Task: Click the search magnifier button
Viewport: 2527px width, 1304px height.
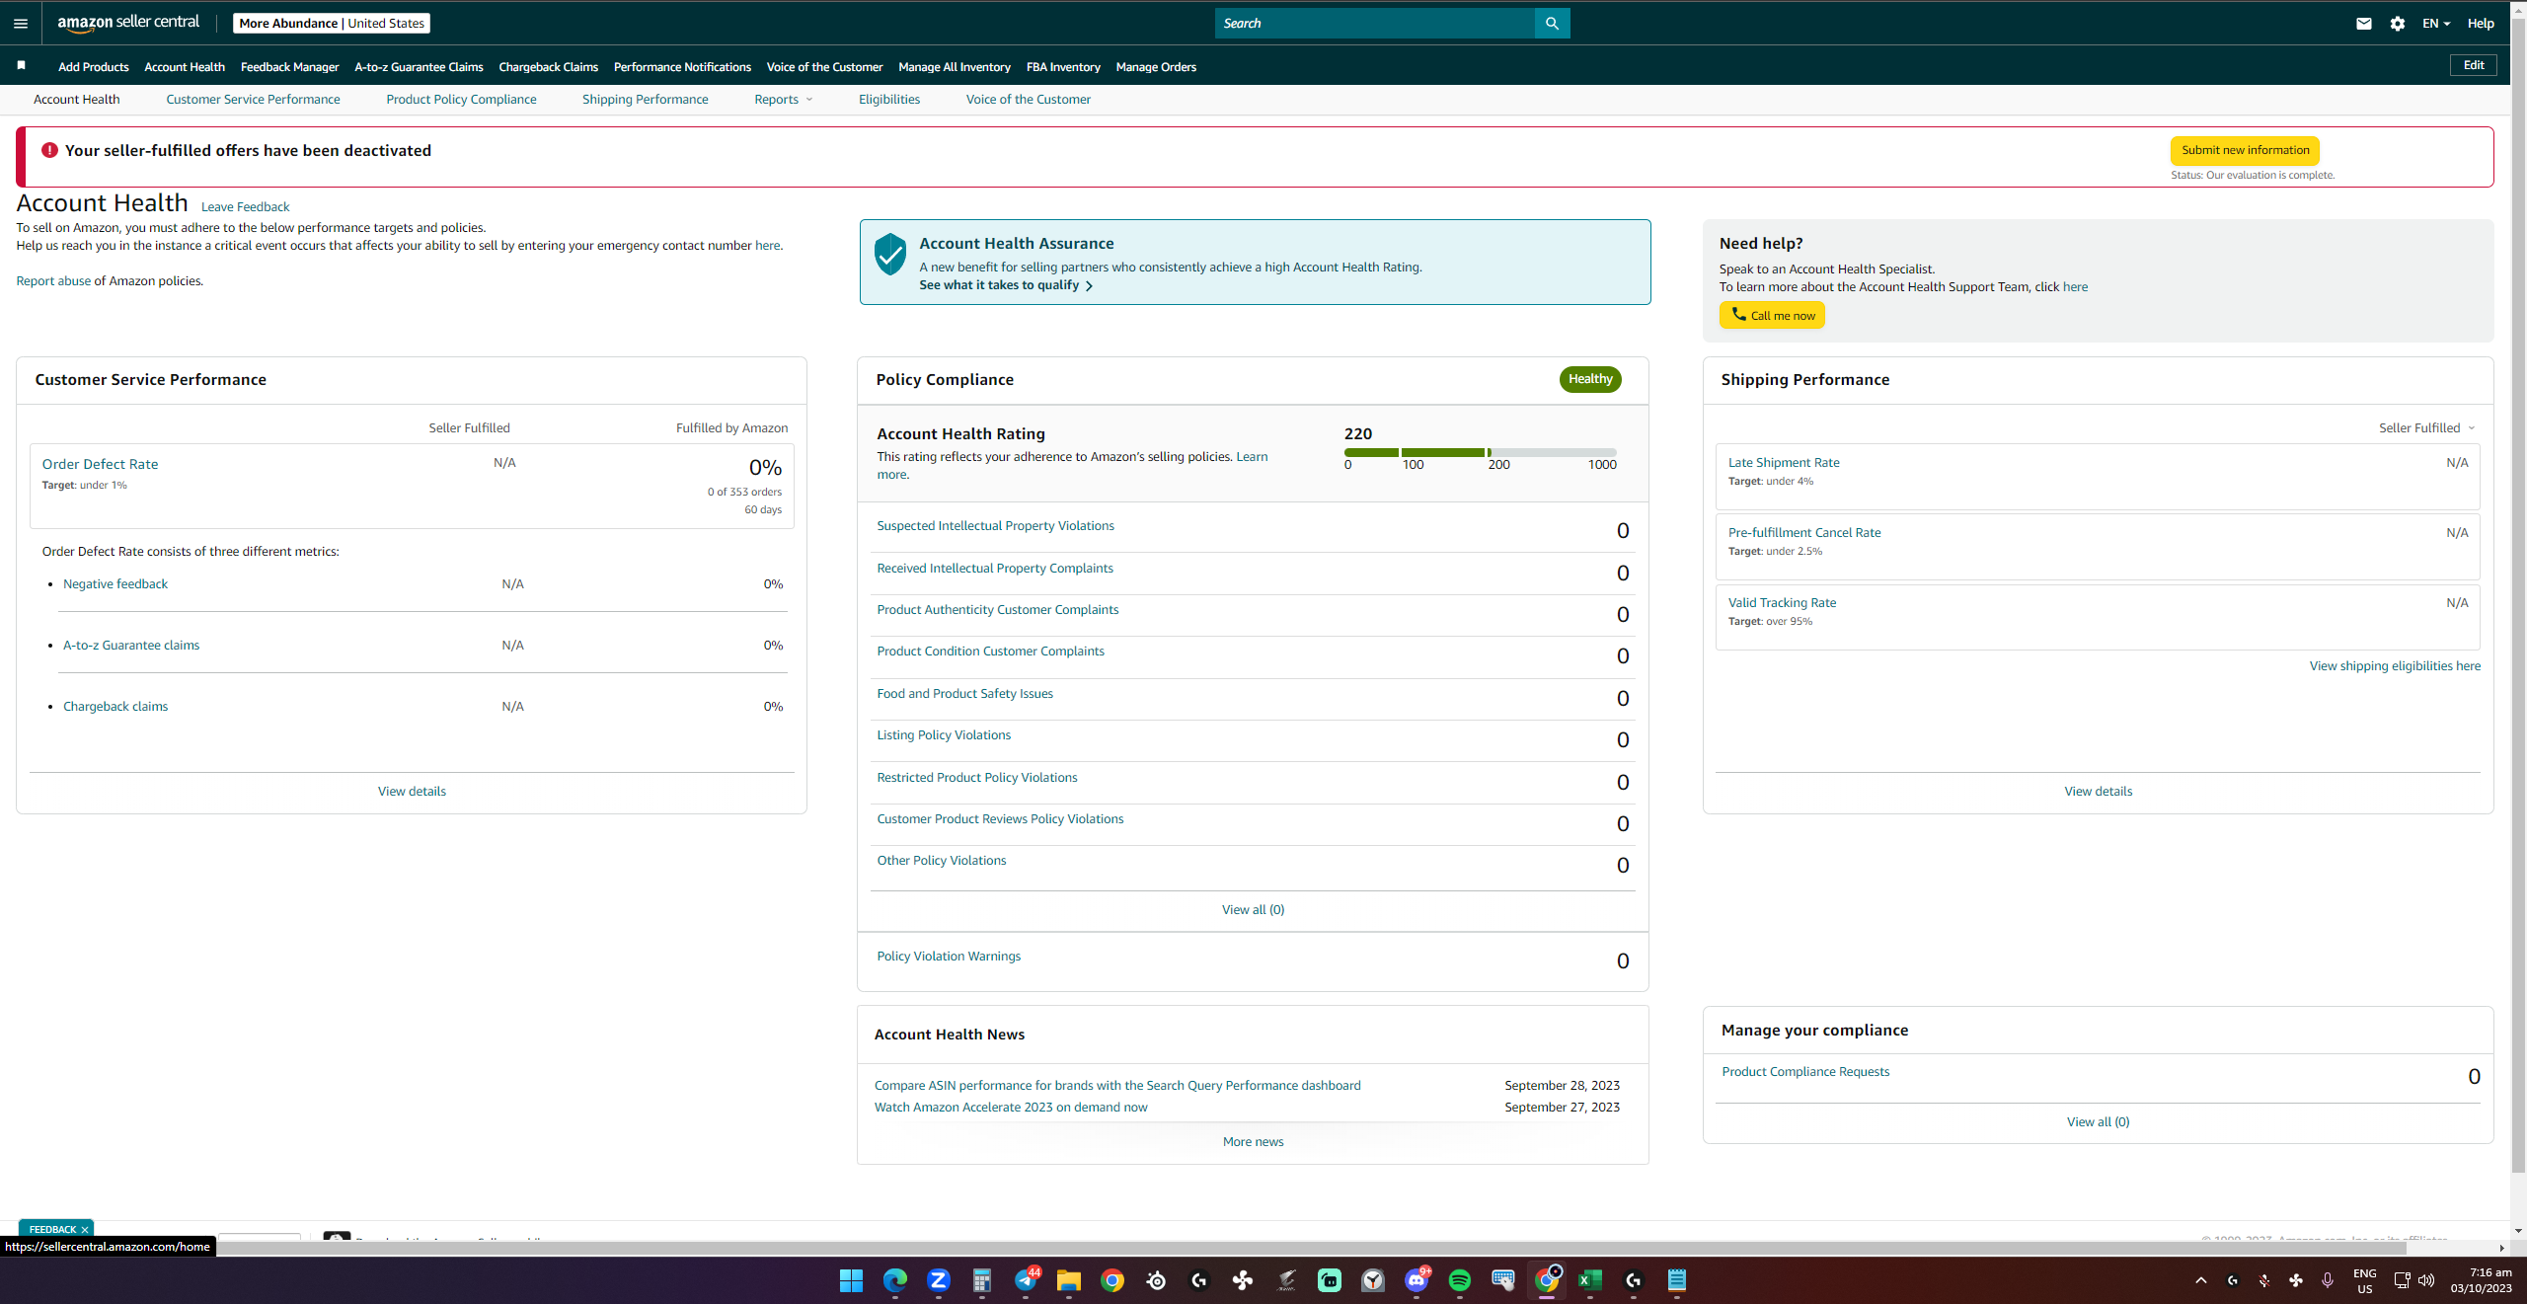Action: (x=1552, y=23)
